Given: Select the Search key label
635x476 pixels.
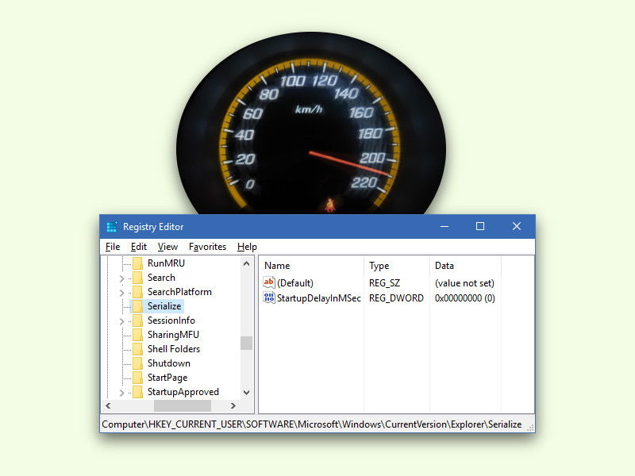Looking at the screenshot, I should click(161, 278).
